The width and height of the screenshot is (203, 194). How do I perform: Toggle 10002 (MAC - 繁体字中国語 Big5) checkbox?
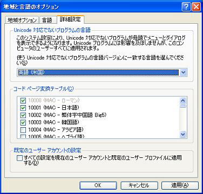pos(23,115)
